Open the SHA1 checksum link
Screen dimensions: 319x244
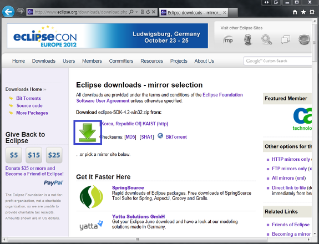click(x=147, y=137)
